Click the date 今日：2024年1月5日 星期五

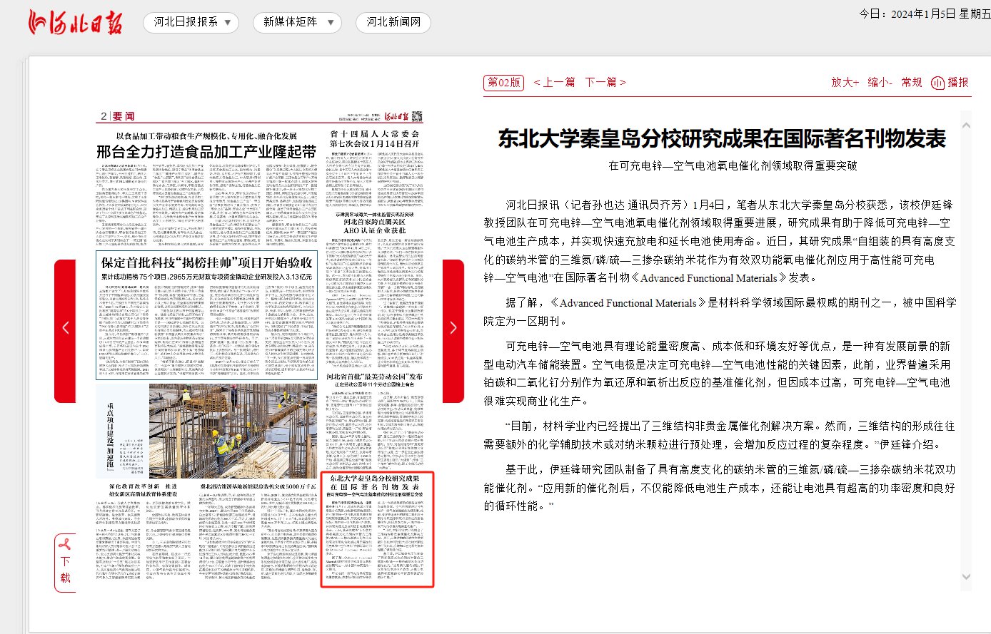coord(925,14)
